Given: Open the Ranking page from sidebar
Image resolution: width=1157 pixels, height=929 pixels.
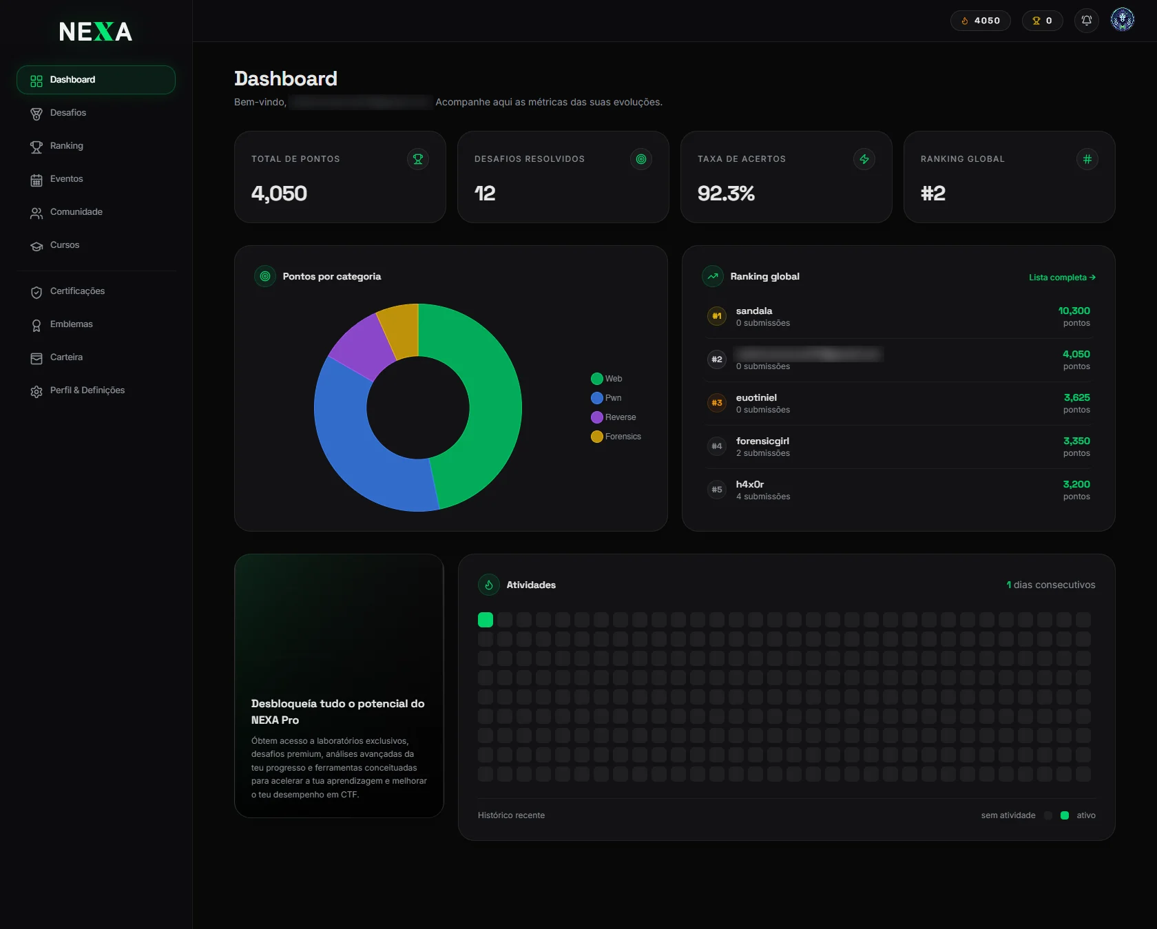Looking at the screenshot, I should pos(96,146).
